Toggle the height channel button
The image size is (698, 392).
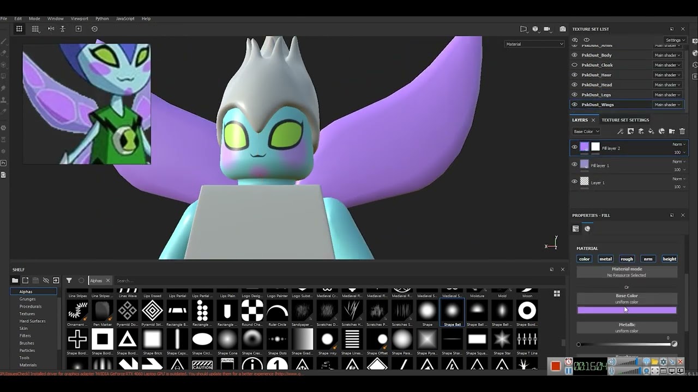pyautogui.click(x=670, y=259)
